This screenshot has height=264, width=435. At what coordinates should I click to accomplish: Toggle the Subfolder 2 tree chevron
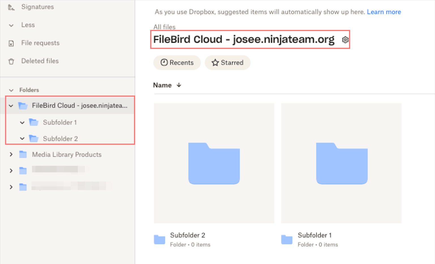(22, 138)
